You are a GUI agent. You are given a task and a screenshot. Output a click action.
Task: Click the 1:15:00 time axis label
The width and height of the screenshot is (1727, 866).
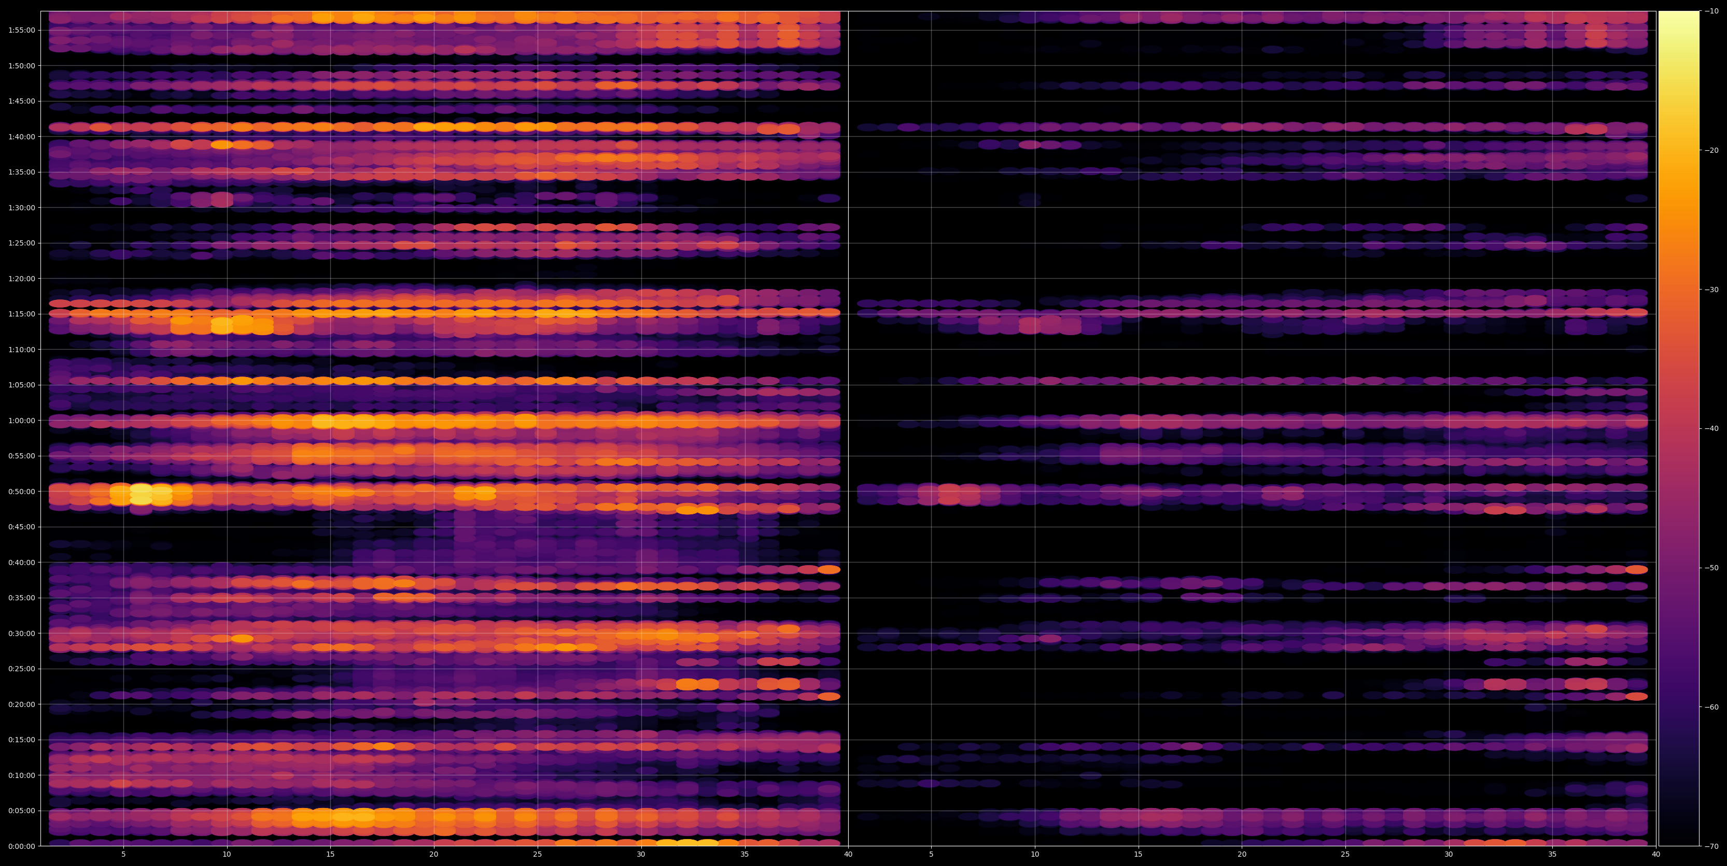[x=21, y=313]
